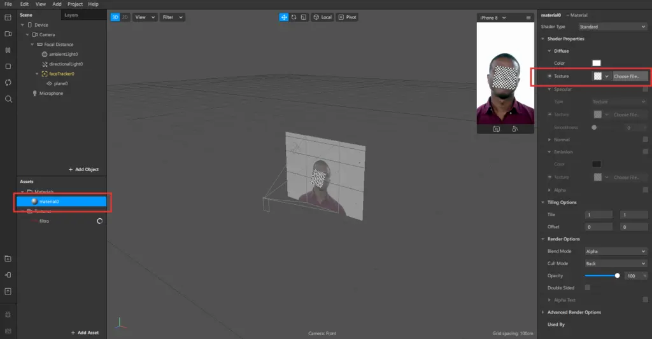Click the video camera icon in left sidebar
The height and width of the screenshot is (339, 652).
[8, 33]
